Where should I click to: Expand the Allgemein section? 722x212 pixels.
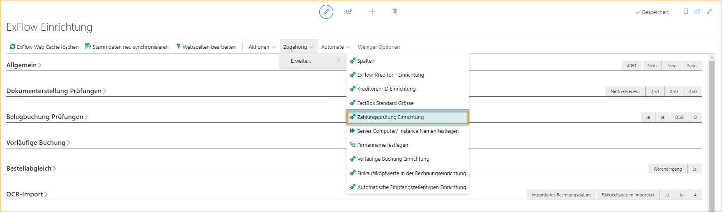click(23, 65)
